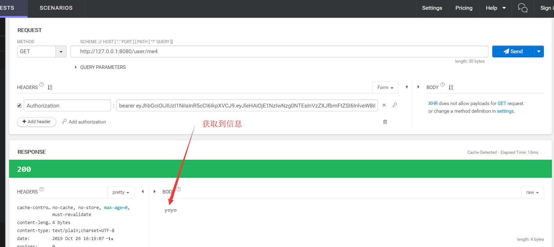Click the yoyo response body text
Screen dimensions: 554x247
tap(171, 210)
